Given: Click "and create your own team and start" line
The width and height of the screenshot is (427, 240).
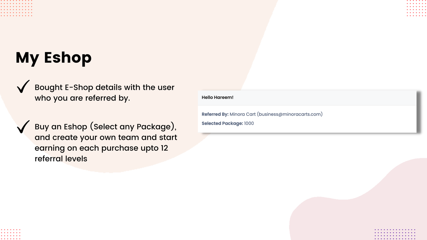Looking at the screenshot, I should pyautogui.click(x=106, y=137).
